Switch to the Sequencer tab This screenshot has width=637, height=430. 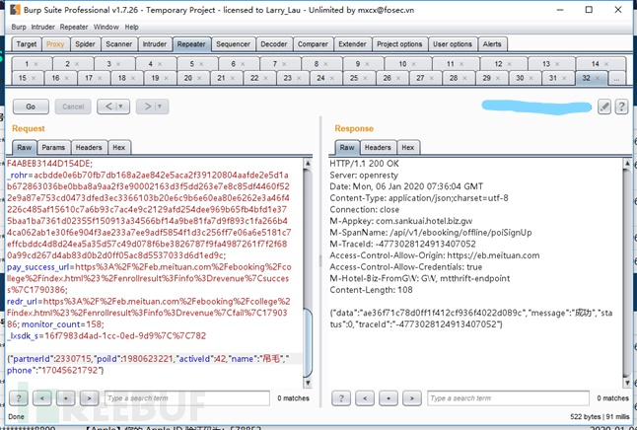233,44
